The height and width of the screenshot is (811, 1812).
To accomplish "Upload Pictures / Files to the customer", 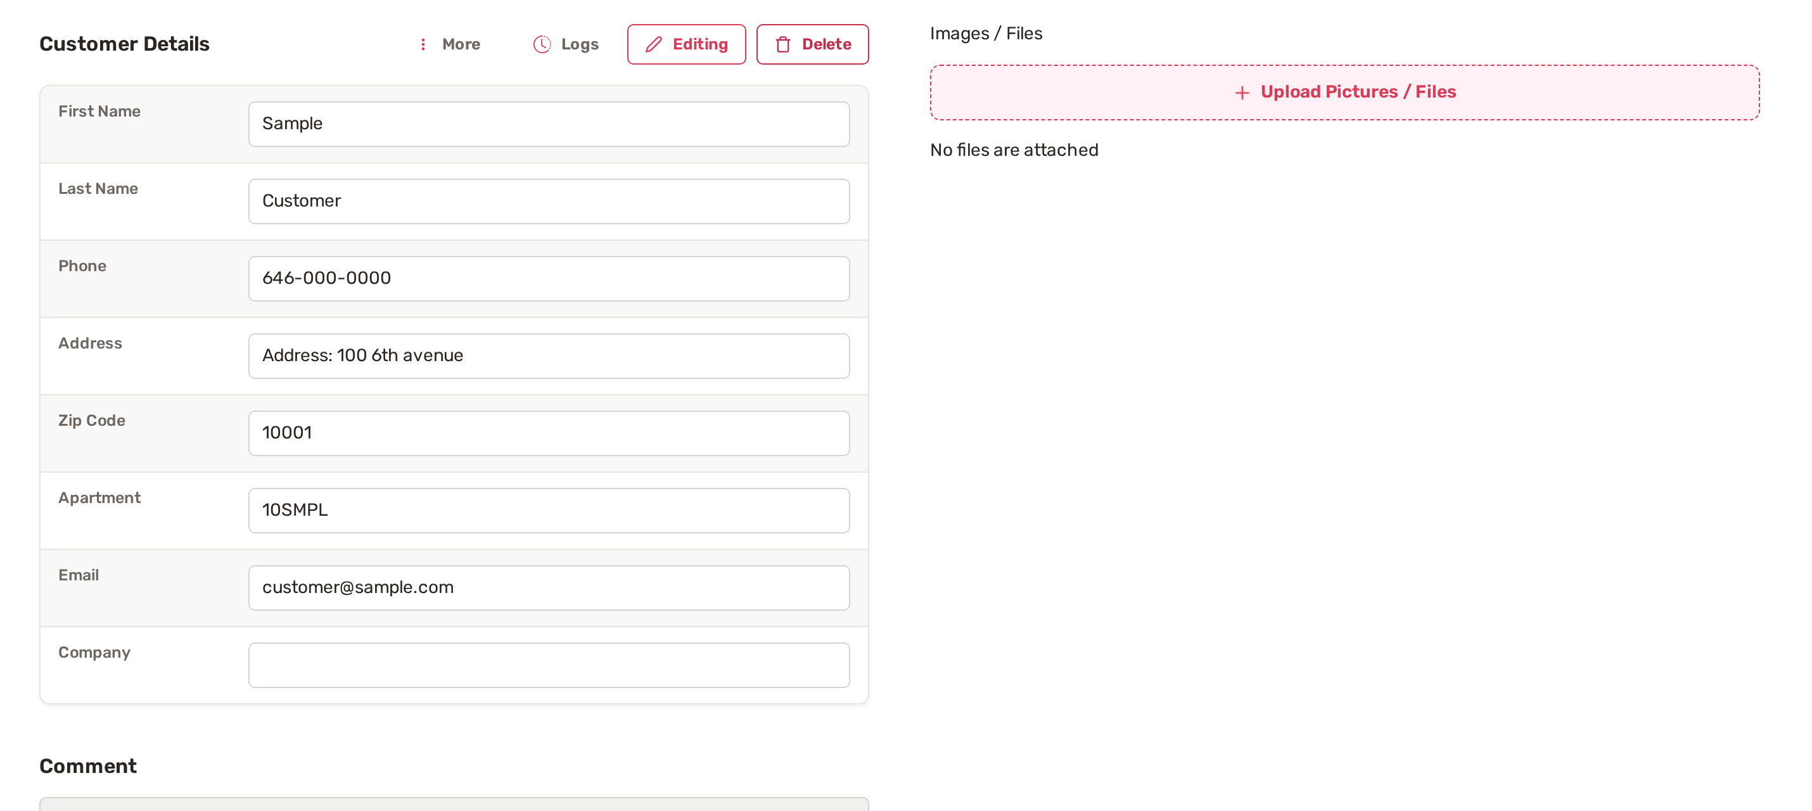I will pos(1344,93).
